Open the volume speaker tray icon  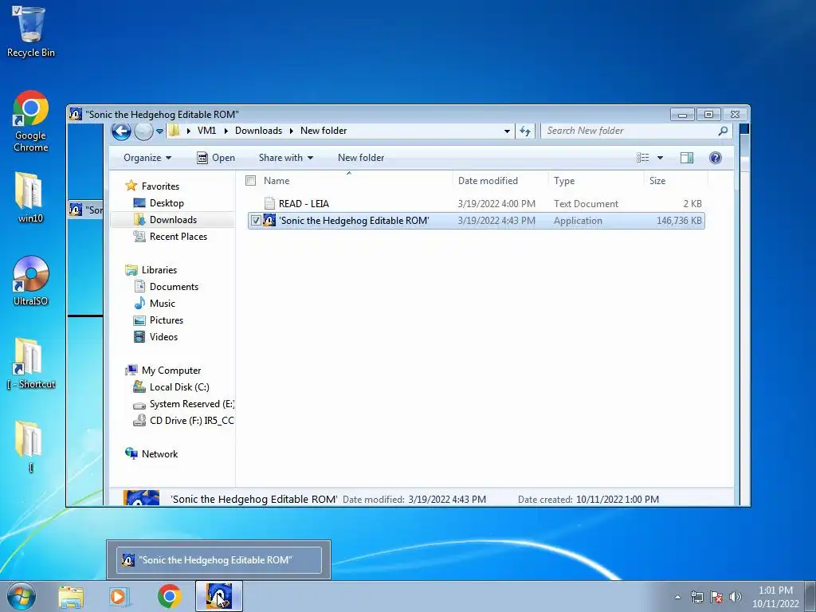[736, 597]
